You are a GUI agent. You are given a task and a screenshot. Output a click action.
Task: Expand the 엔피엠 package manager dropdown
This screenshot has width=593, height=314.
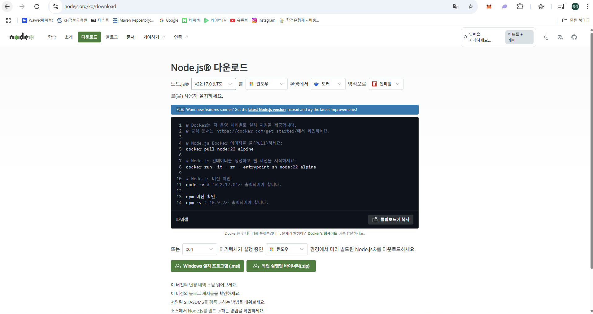point(386,84)
